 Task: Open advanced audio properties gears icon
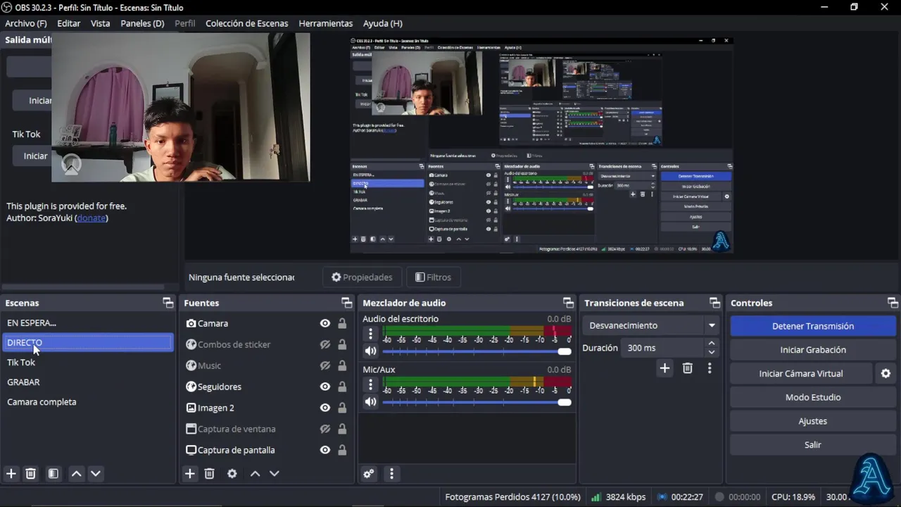(x=369, y=474)
